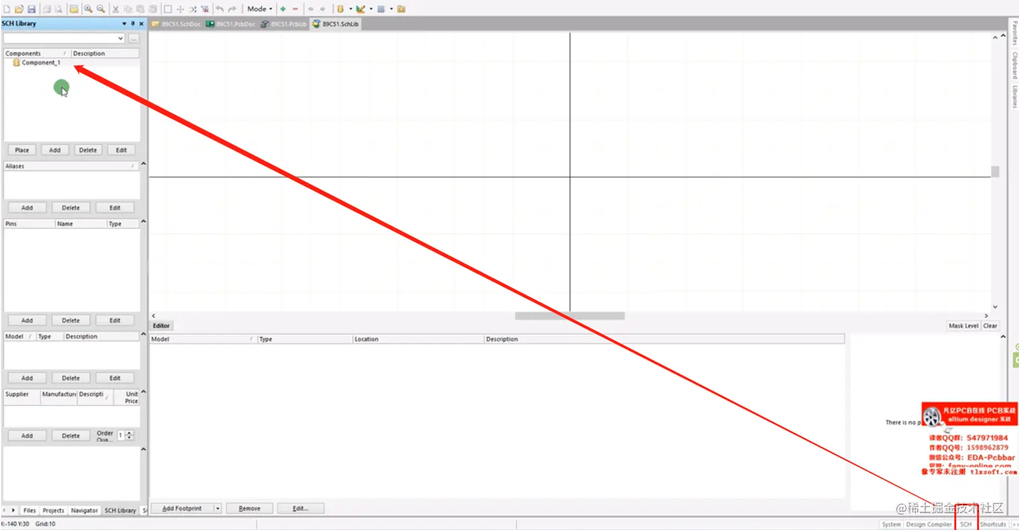Select Component_1 in the components list
This screenshot has width=1019, height=530.
click(x=41, y=63)
